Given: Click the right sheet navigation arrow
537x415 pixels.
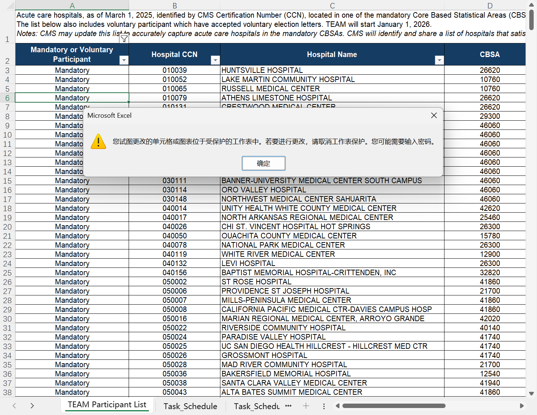Looking at the screenshot, I should coord(32,406).
